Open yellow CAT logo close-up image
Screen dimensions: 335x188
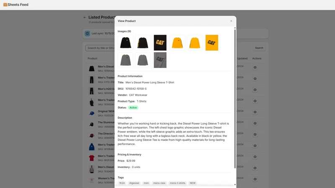(x=212, y=43)
